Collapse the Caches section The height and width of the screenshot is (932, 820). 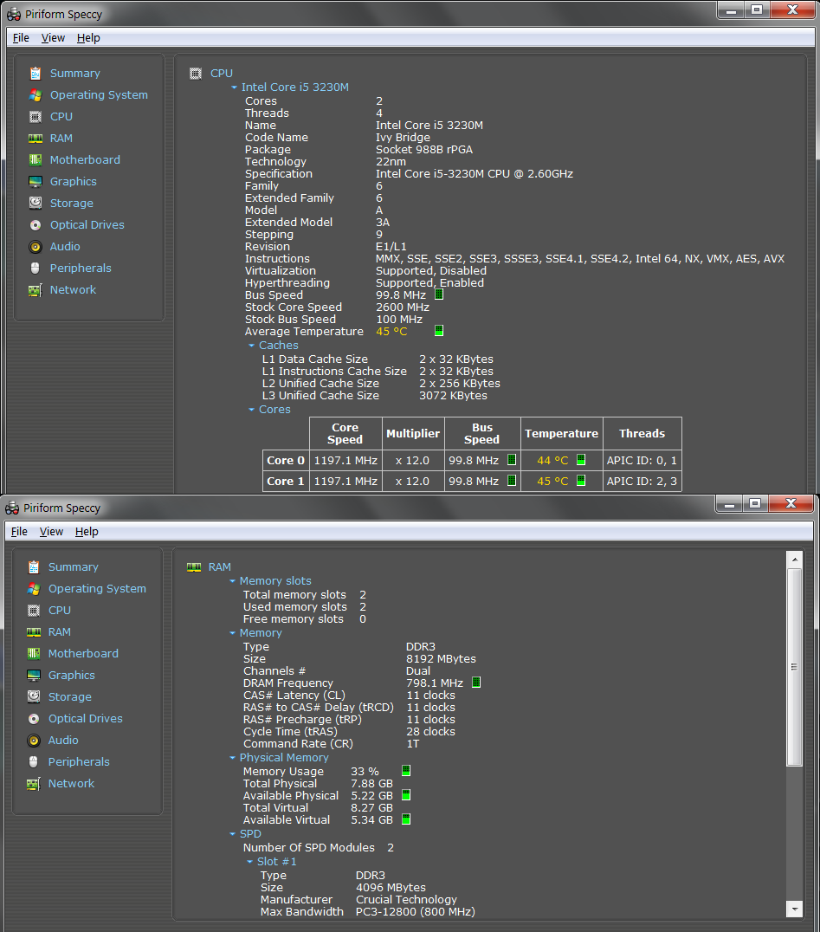click(252, 346)
